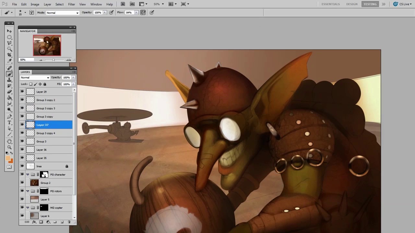415x233 pixels.
Task: Select the Line tool
Action: 9,135
